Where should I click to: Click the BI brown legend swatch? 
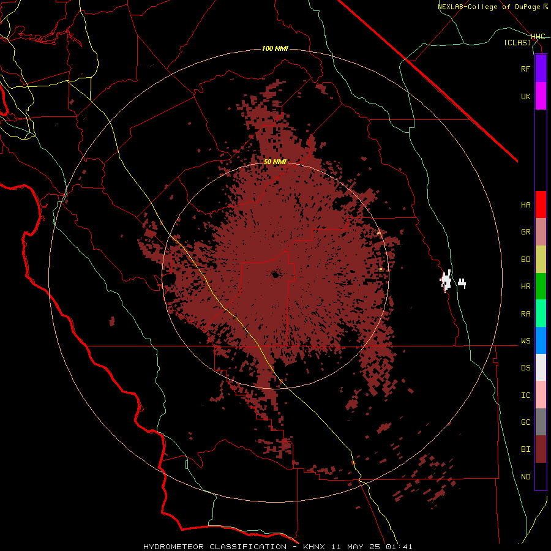[541, 449]
